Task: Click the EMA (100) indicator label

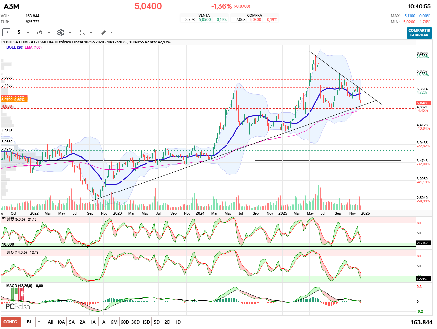Action: click(x=33, y=47)
